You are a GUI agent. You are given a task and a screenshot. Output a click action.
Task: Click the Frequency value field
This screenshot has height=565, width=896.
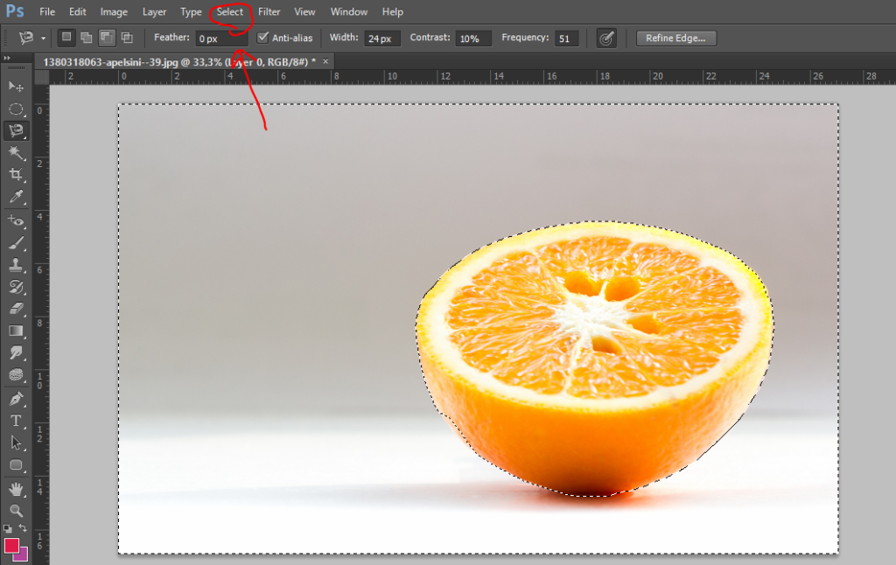[566, 38]
